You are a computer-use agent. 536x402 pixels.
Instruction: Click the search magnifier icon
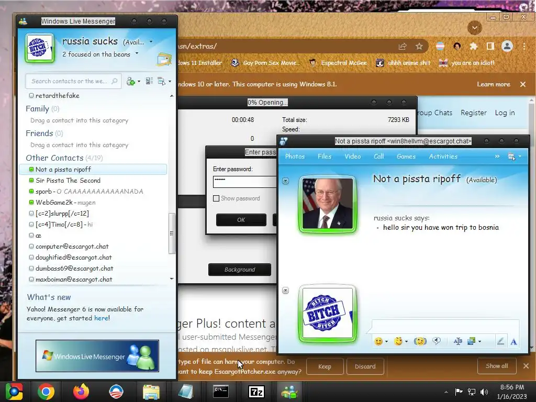(115, 81)
